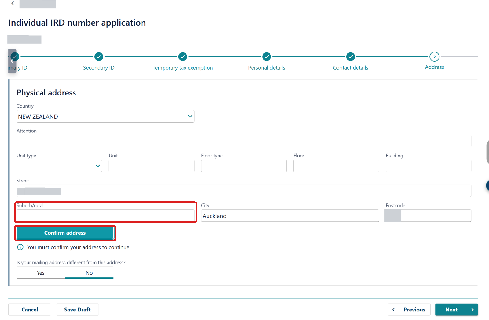Focus the Street input field

(x=244, y=191)
